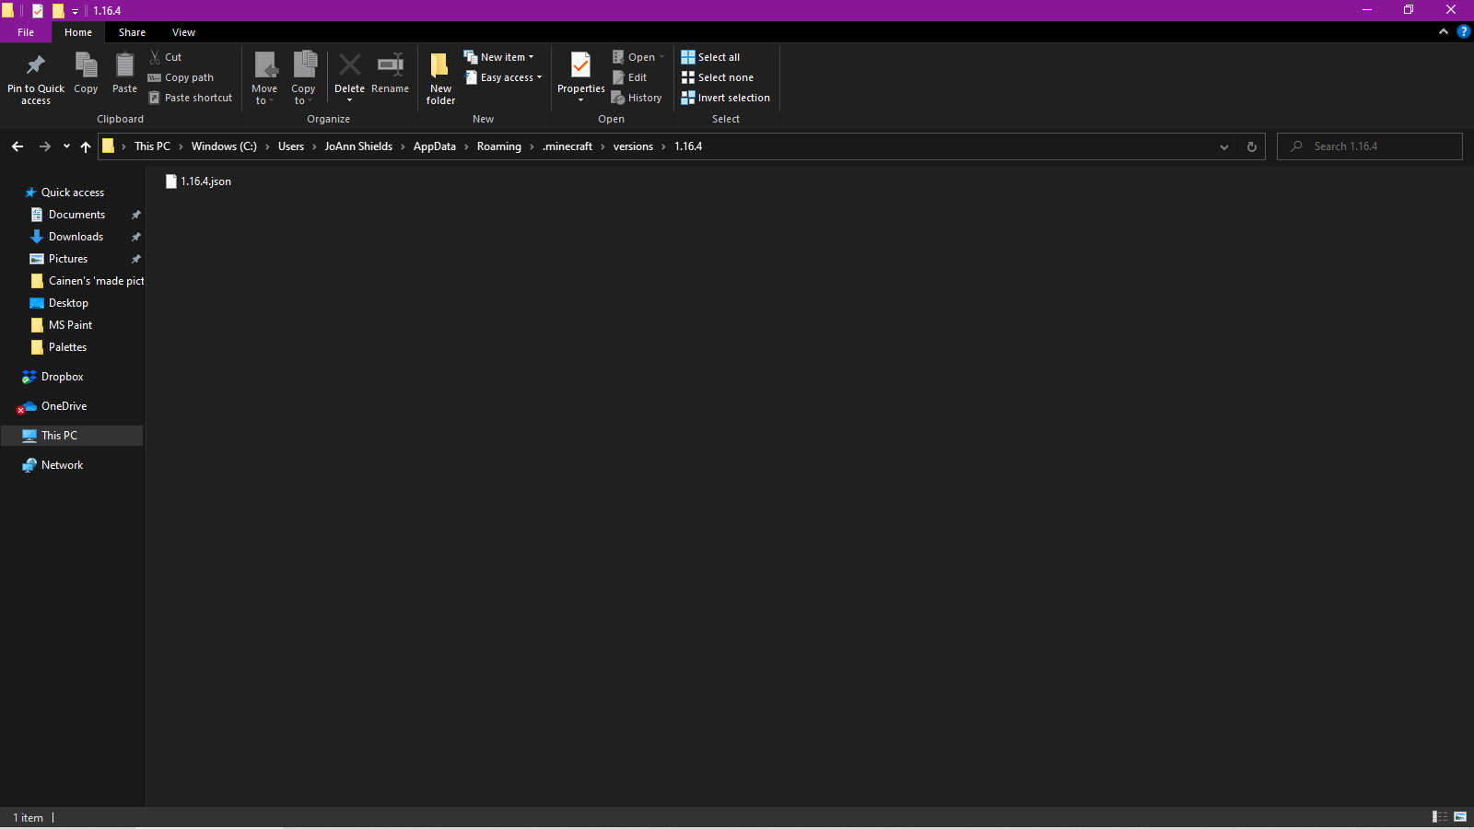Switch to the View ribbon tab
Viewport: 1474px width, 829px height.
click(x=183, y=32)
